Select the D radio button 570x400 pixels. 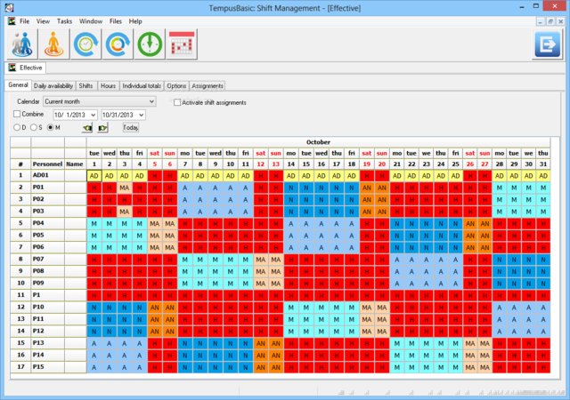tap(15, 127)
